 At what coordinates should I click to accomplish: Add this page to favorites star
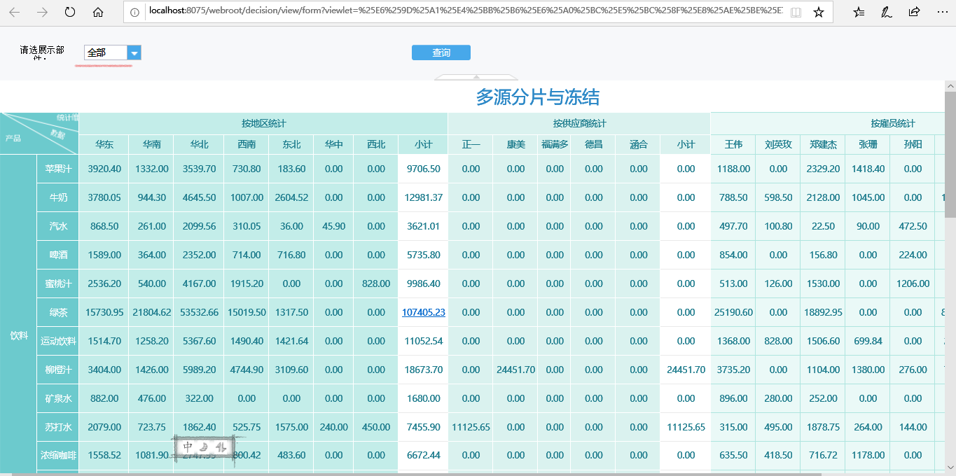(x=819, y=12)
